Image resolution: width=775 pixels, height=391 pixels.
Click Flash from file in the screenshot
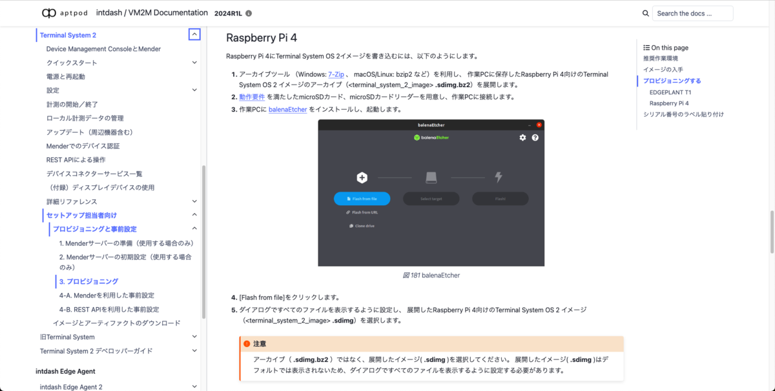[x=362, y=199]
